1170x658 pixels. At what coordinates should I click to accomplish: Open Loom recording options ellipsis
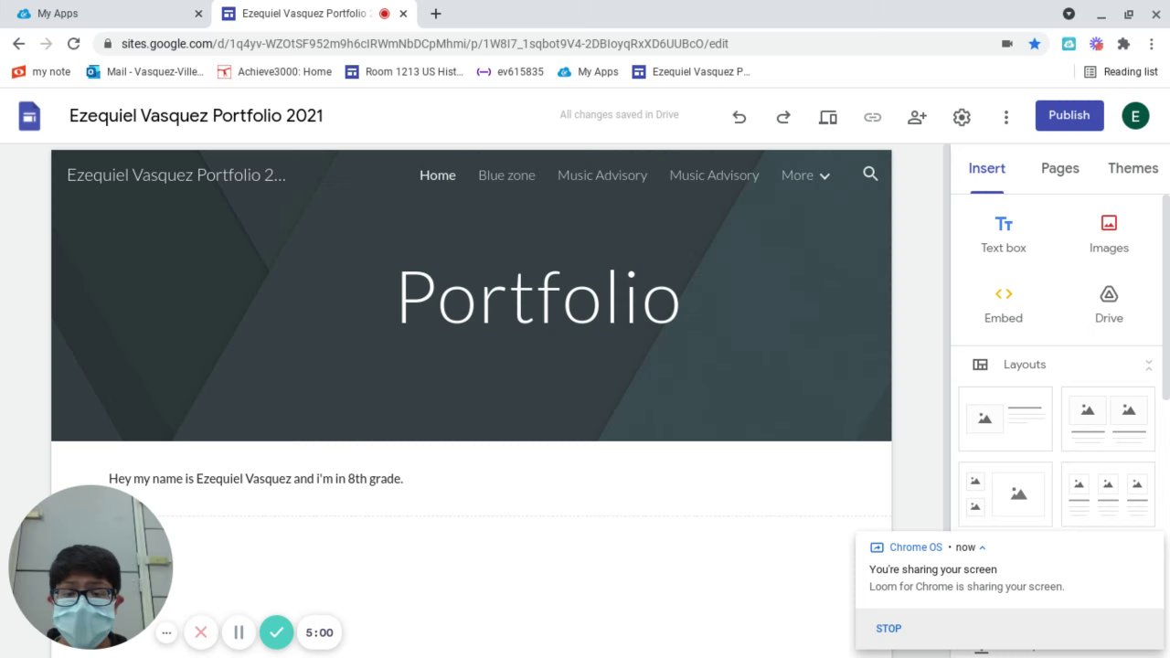[x=166, y=632]
